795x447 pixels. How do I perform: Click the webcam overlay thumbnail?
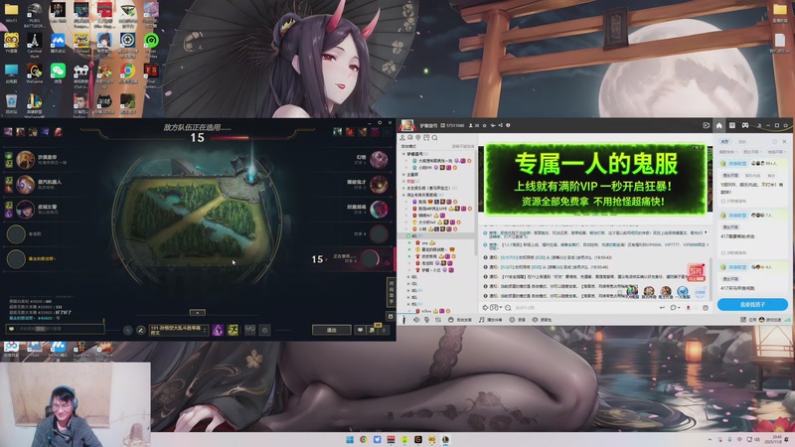click(76, 404)
